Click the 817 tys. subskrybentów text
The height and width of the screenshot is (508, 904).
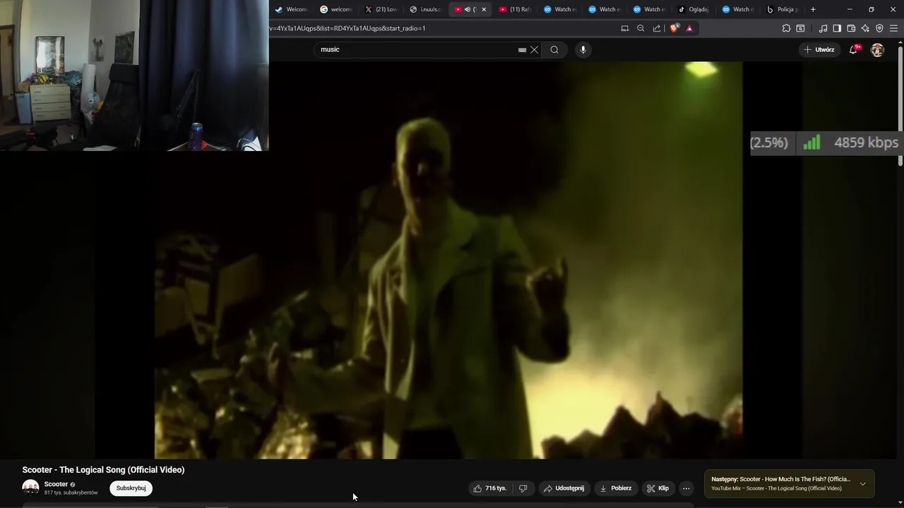click(71, 492)
